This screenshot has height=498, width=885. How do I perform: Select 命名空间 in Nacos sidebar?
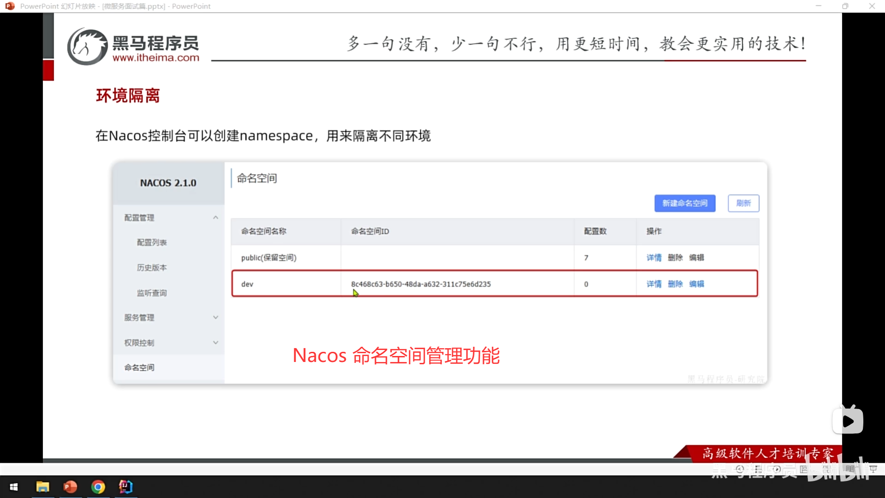(x=139, y=368)
